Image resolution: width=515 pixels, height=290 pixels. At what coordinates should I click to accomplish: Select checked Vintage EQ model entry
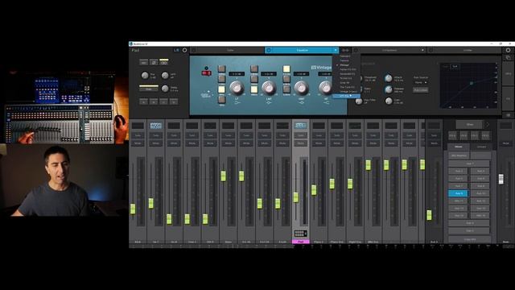(344, 65)
